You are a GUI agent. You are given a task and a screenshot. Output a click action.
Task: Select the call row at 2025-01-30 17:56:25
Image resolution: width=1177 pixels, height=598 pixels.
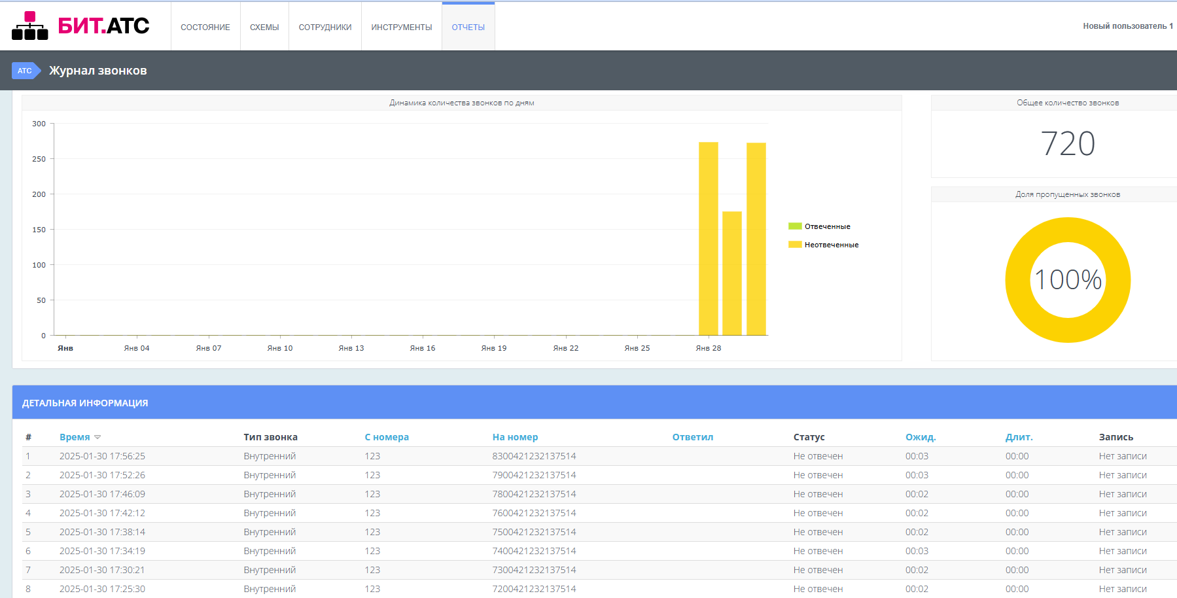[102, 456]
